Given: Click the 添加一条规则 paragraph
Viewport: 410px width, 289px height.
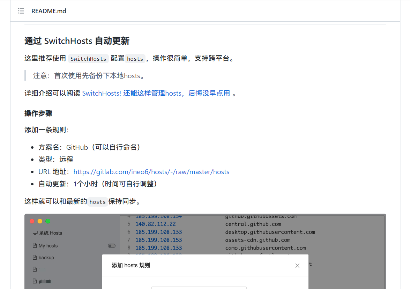Looking at the screenshot, I should 46,130.
